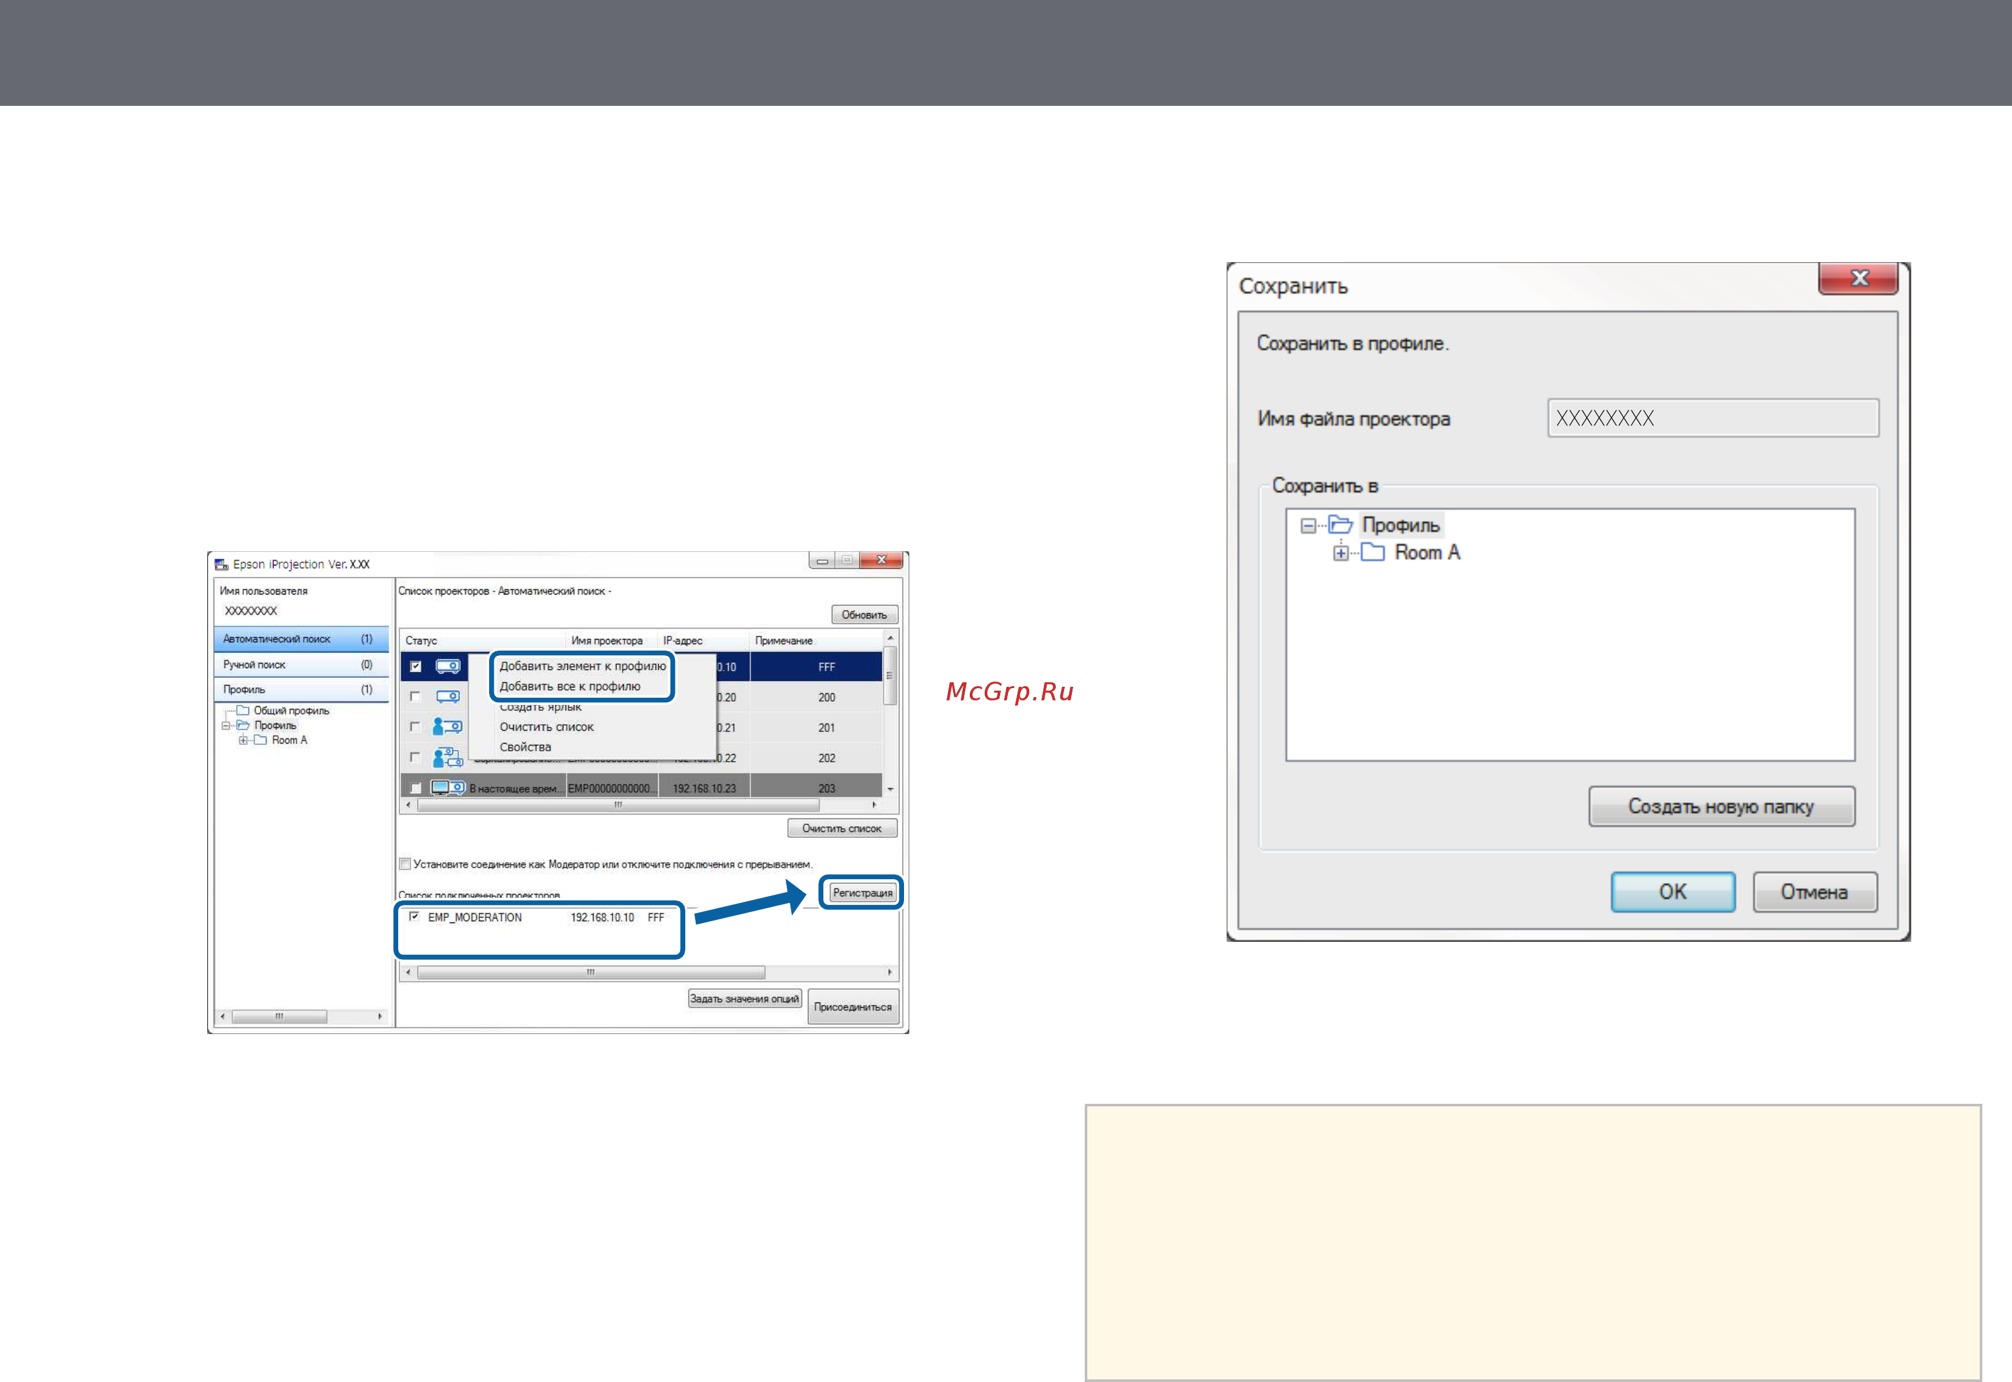Click the 201 note cell
The image size is (2012, 1382).
click(826, 727)
